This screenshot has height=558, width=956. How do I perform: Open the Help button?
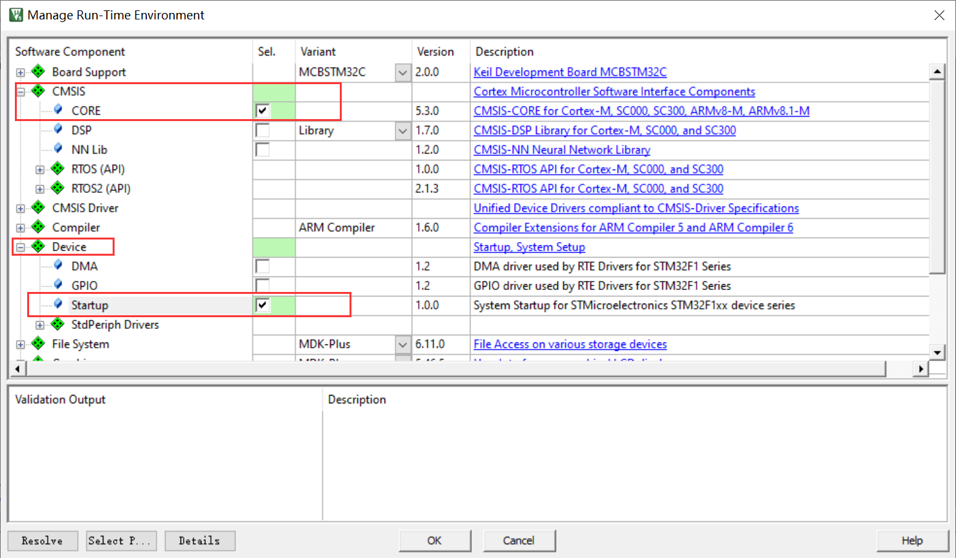point(912,541)
